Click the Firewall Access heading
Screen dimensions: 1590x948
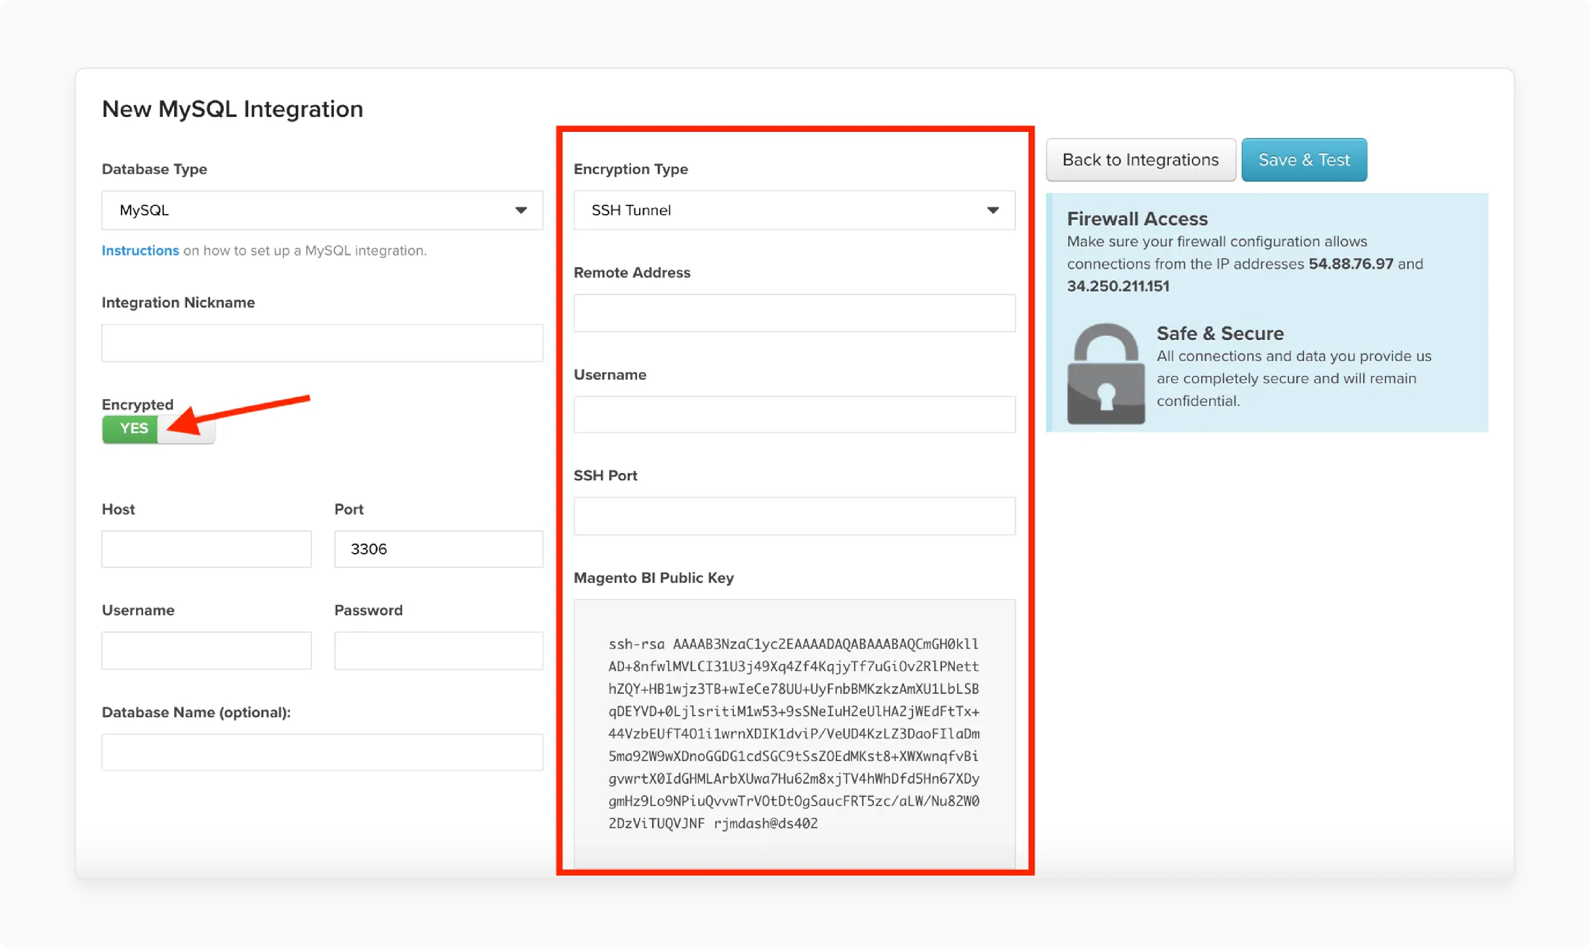[x=1137, y=218]
